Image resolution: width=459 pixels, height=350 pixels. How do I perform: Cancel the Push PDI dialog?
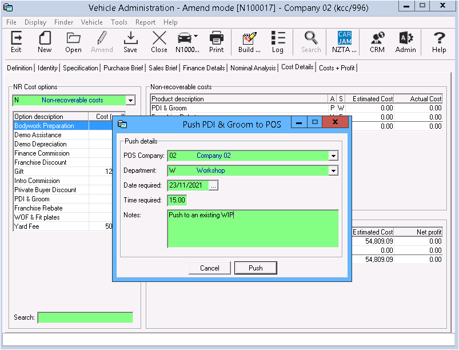coord(209,268)
